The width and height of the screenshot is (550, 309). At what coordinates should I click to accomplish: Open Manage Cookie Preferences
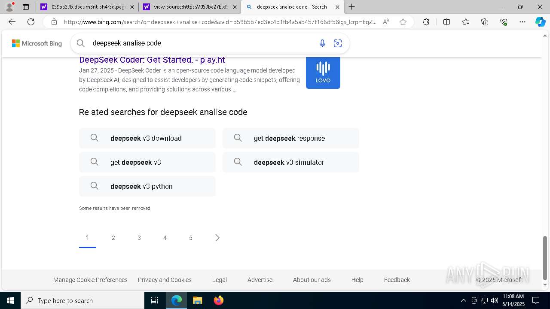tap(90, 280)
